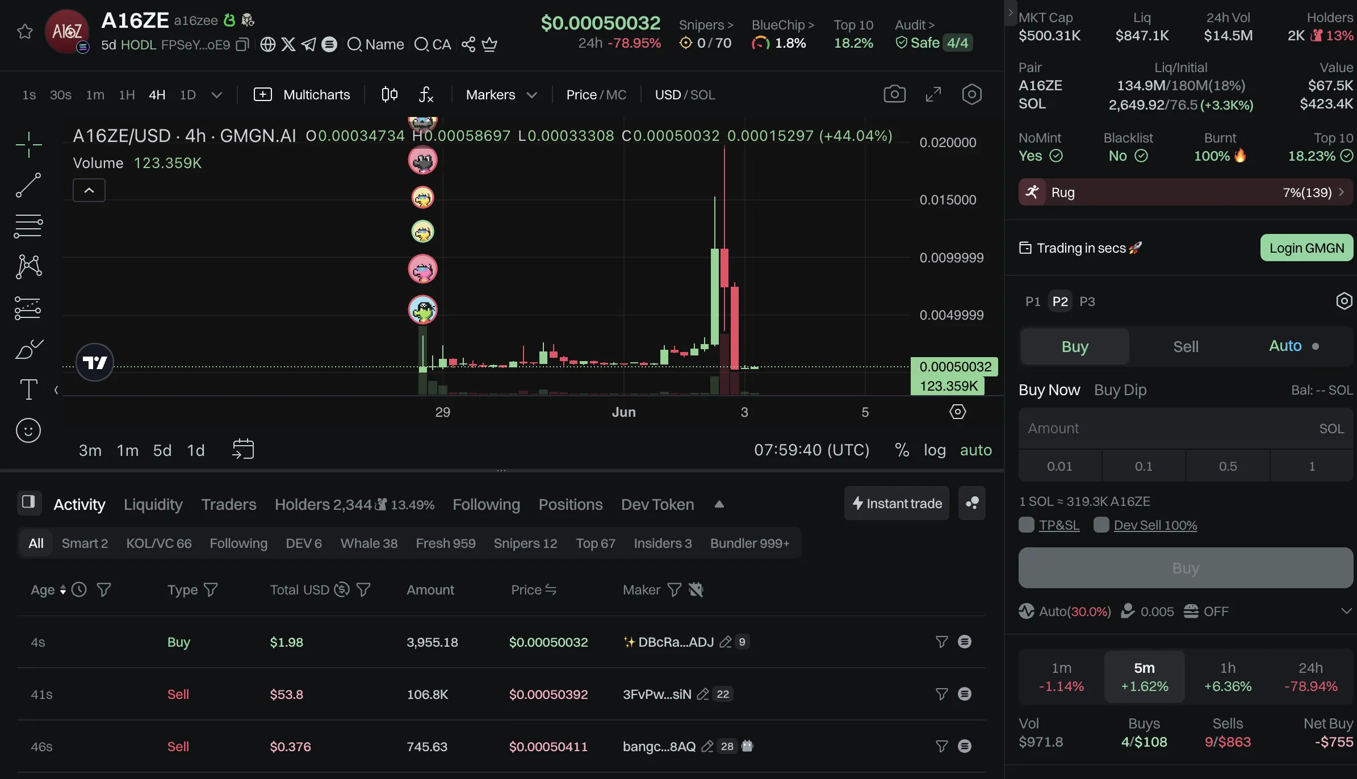Select the trend line drawing tool

[28, 186]
